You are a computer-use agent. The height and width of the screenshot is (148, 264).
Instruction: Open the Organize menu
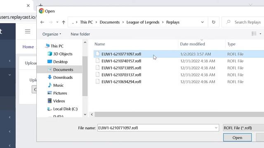coord(52,34)
